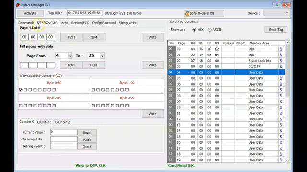Toggle the first bit checkbox of Byte 2
Image resolution: width=307 pixels, height=172 pixels.
[21, 106]
